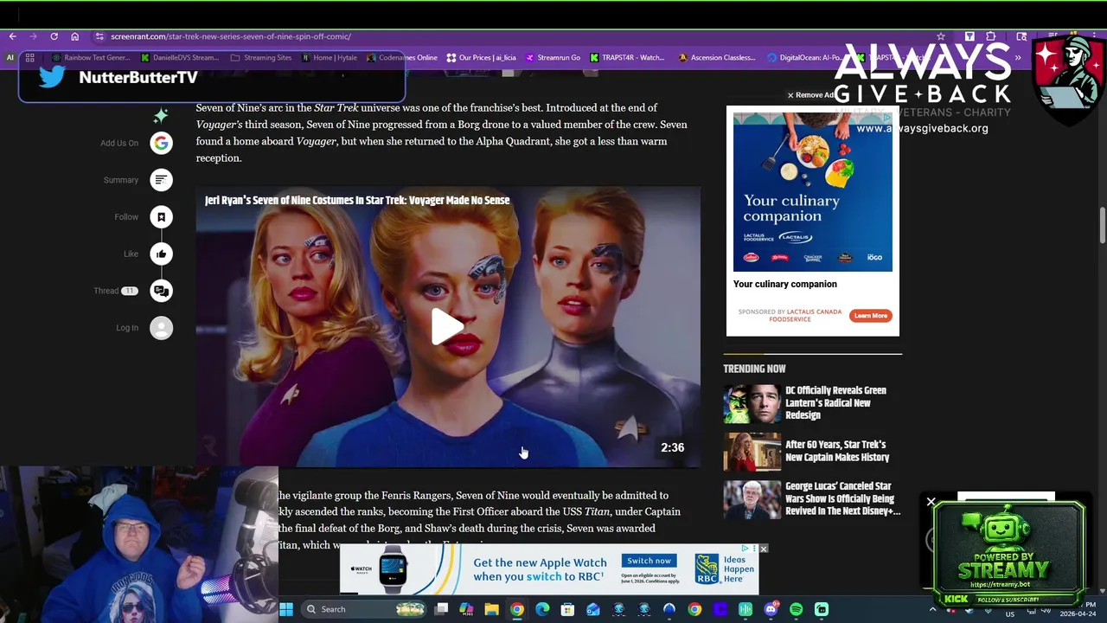Click the taskbar Search box
The width and height of the screenshot is (1107, 623).
click(x=364, y=609)
